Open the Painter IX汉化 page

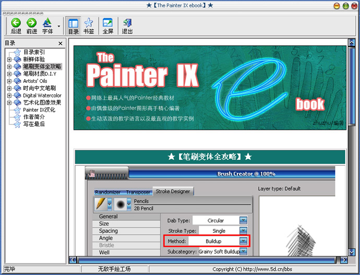coord(39,110)
